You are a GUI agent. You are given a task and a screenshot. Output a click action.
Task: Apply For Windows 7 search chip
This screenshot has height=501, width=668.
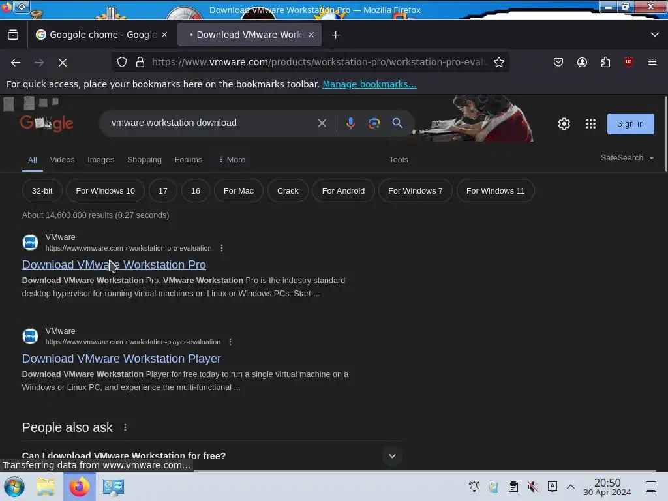416,191
